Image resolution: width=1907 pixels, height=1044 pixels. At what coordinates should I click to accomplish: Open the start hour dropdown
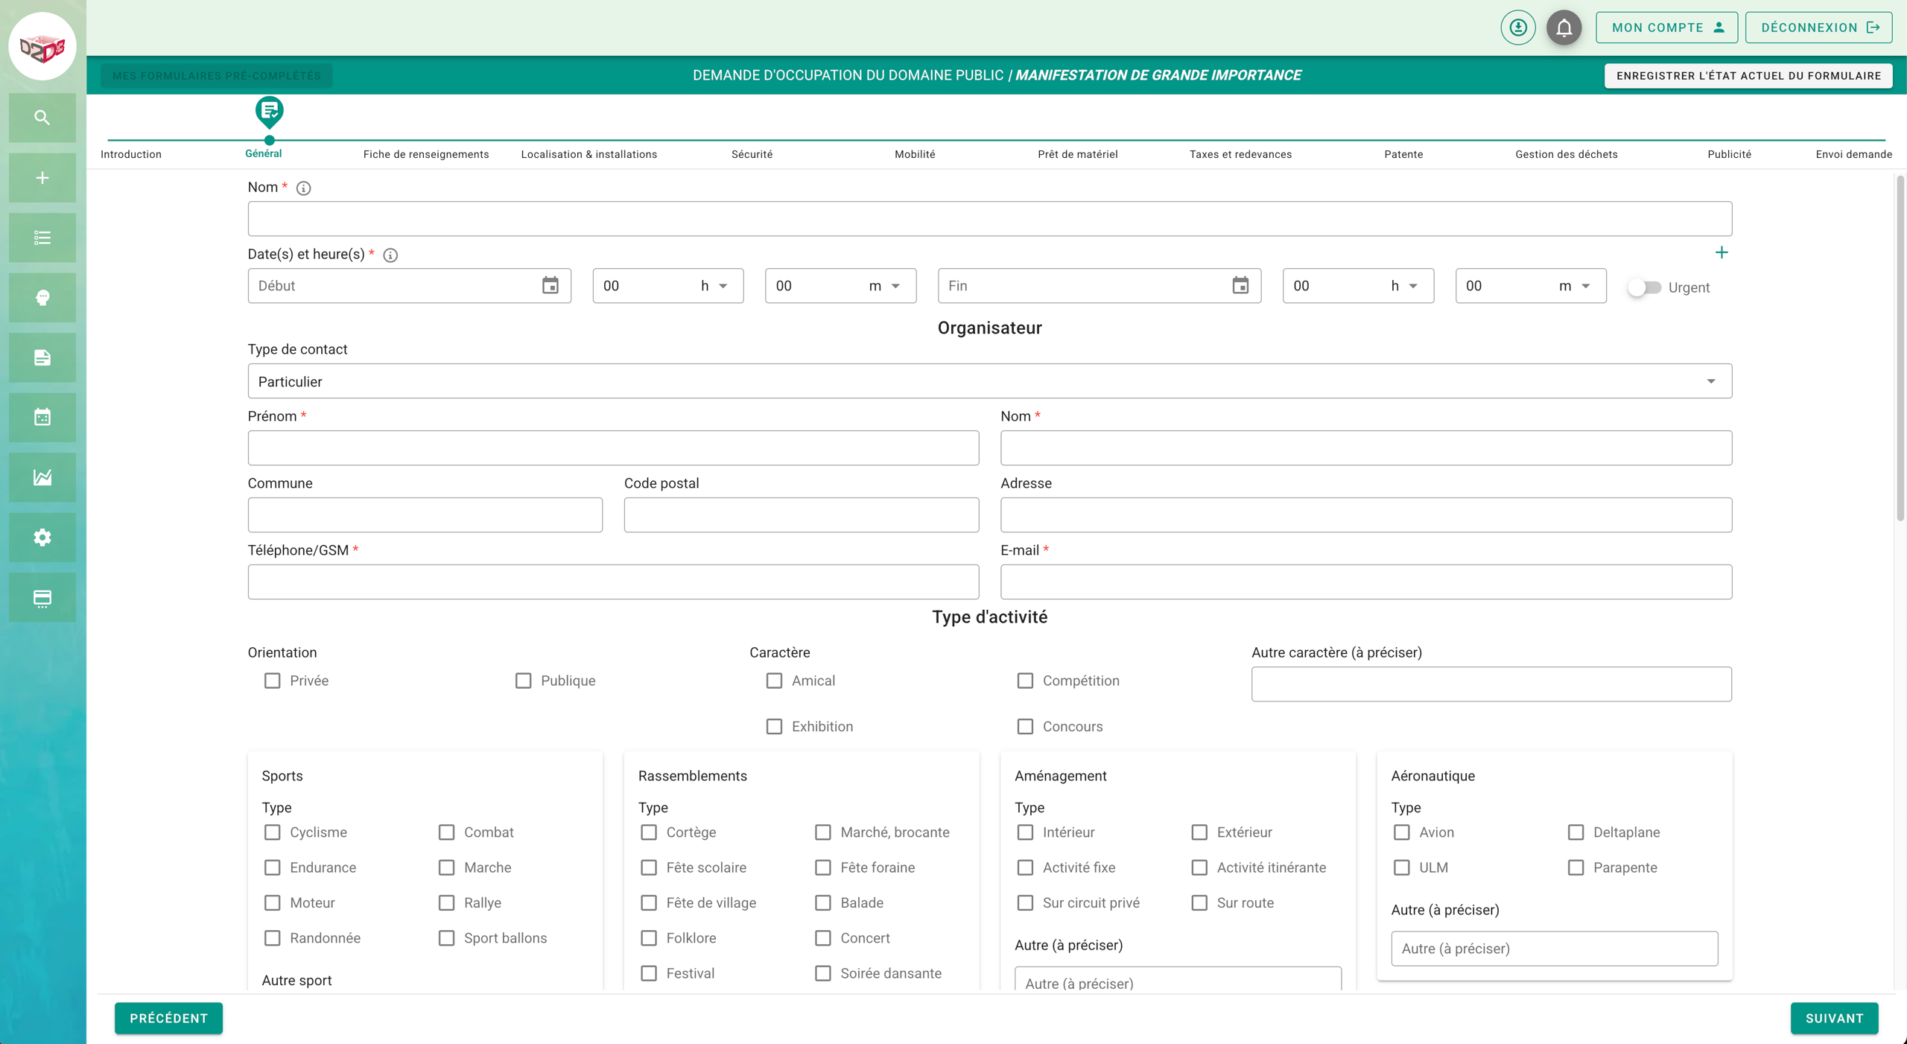point(667,286)
